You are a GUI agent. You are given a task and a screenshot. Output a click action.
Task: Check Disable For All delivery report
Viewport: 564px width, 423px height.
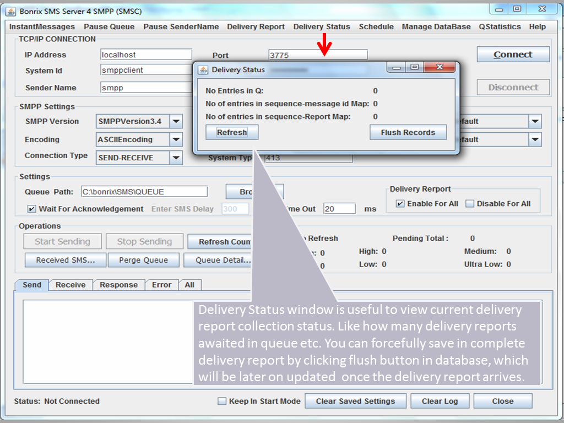tap(470, 204)
